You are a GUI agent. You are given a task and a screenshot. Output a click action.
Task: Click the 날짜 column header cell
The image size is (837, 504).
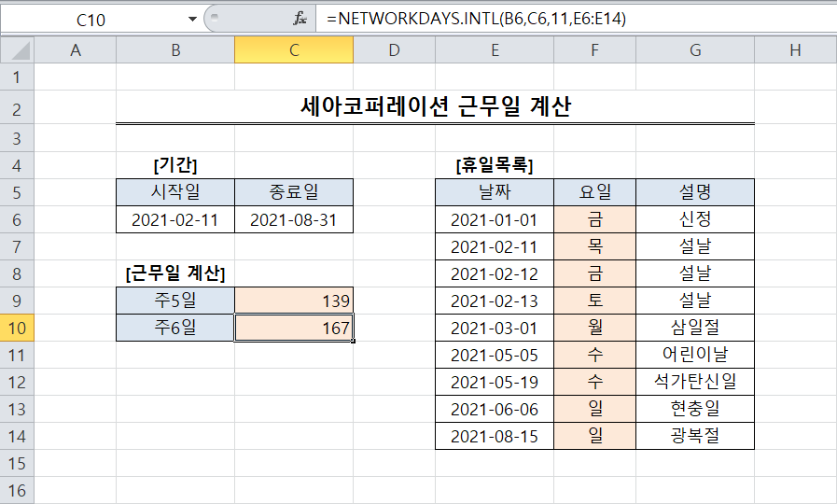[x=495, y=192]
